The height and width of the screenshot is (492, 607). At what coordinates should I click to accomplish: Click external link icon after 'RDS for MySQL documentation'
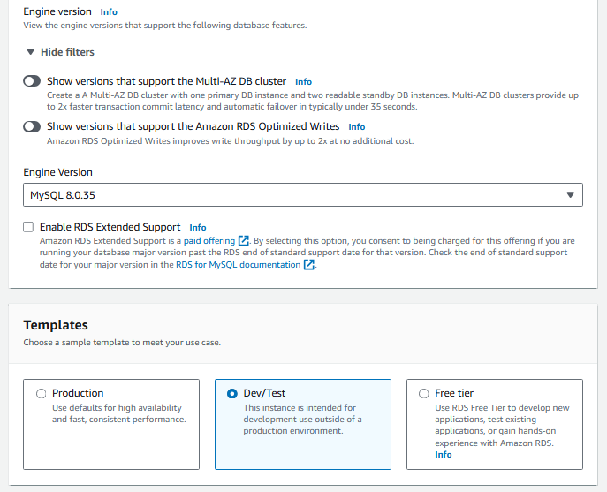[x=309, y=265]
